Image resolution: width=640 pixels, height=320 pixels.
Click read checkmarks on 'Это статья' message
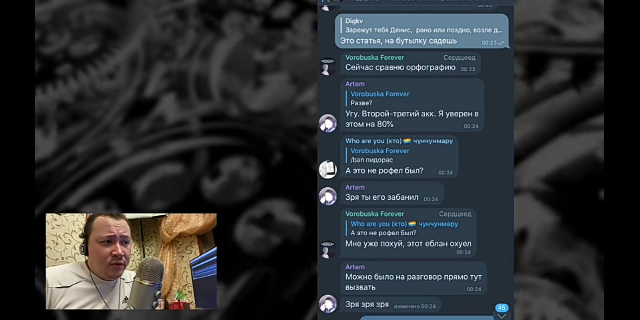(x=501, y=43)
